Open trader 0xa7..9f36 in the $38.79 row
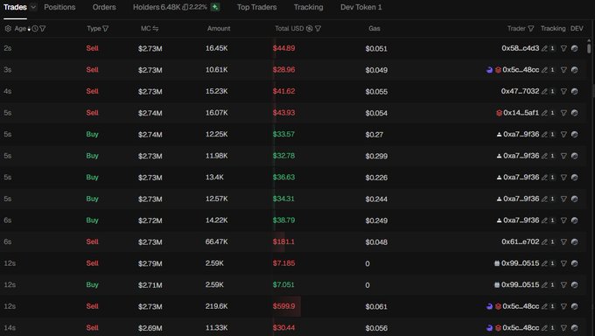The width and height of the screenshot is (595, 336). (x=521, y=220)
